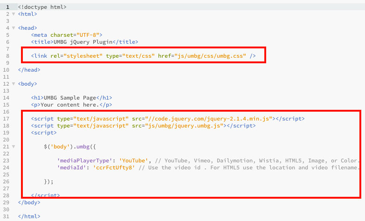Click the 'UMBG Sample Page' heading text

pos(70,98)
